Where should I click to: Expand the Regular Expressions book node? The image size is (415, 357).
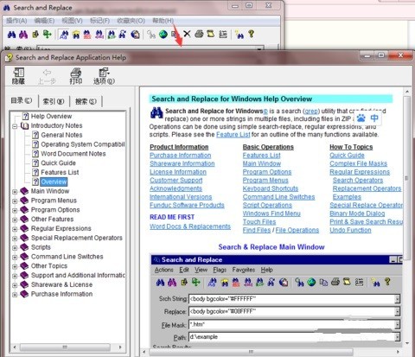pyautogui.click(x=15, y=229)
